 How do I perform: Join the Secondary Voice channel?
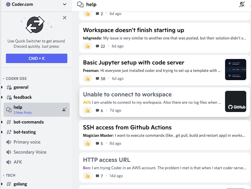click(37, 152)
